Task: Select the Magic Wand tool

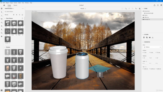Action: tap(2, 16)
